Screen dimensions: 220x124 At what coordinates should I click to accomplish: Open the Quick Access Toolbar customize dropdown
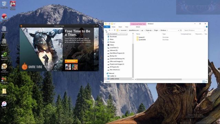[114, 24]
